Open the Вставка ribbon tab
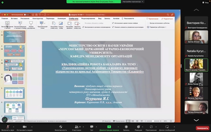 (x=14, y=18)
